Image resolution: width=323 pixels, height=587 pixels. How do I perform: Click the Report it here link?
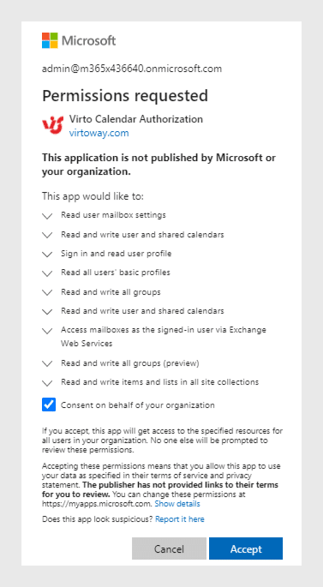(x=180, y=519)
